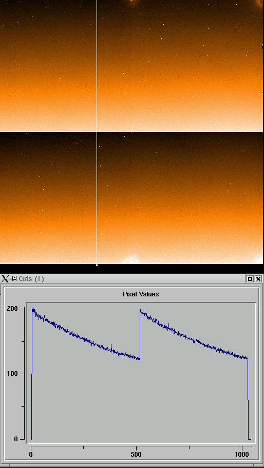Image resolution: width=264 pixels, height=468 pixels.
Task: Click the 100 label on the y-axis
Action: tap(12, 374)
